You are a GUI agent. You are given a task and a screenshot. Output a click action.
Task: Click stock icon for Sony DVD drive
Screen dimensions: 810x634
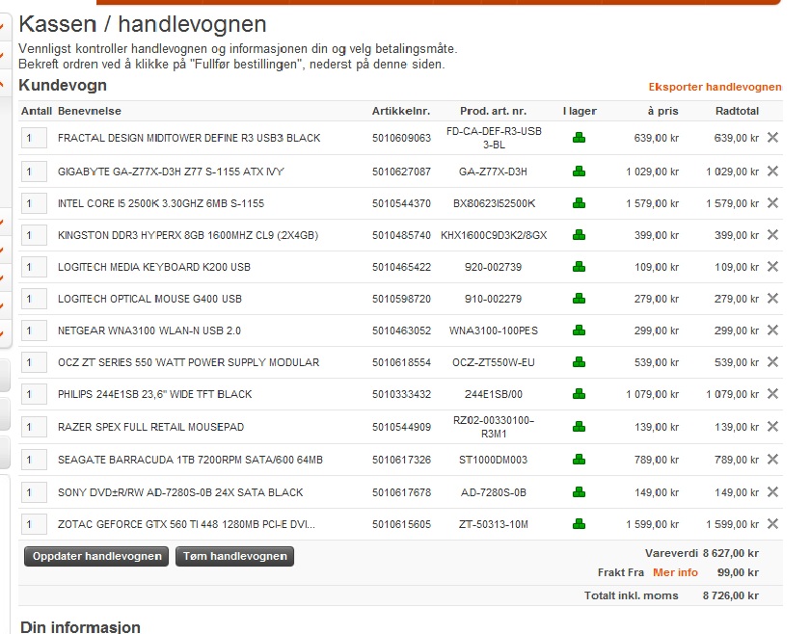pyautogui.click(x=580, y=492)
